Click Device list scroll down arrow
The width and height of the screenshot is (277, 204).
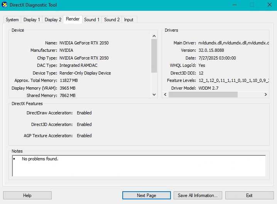(154, 95)
